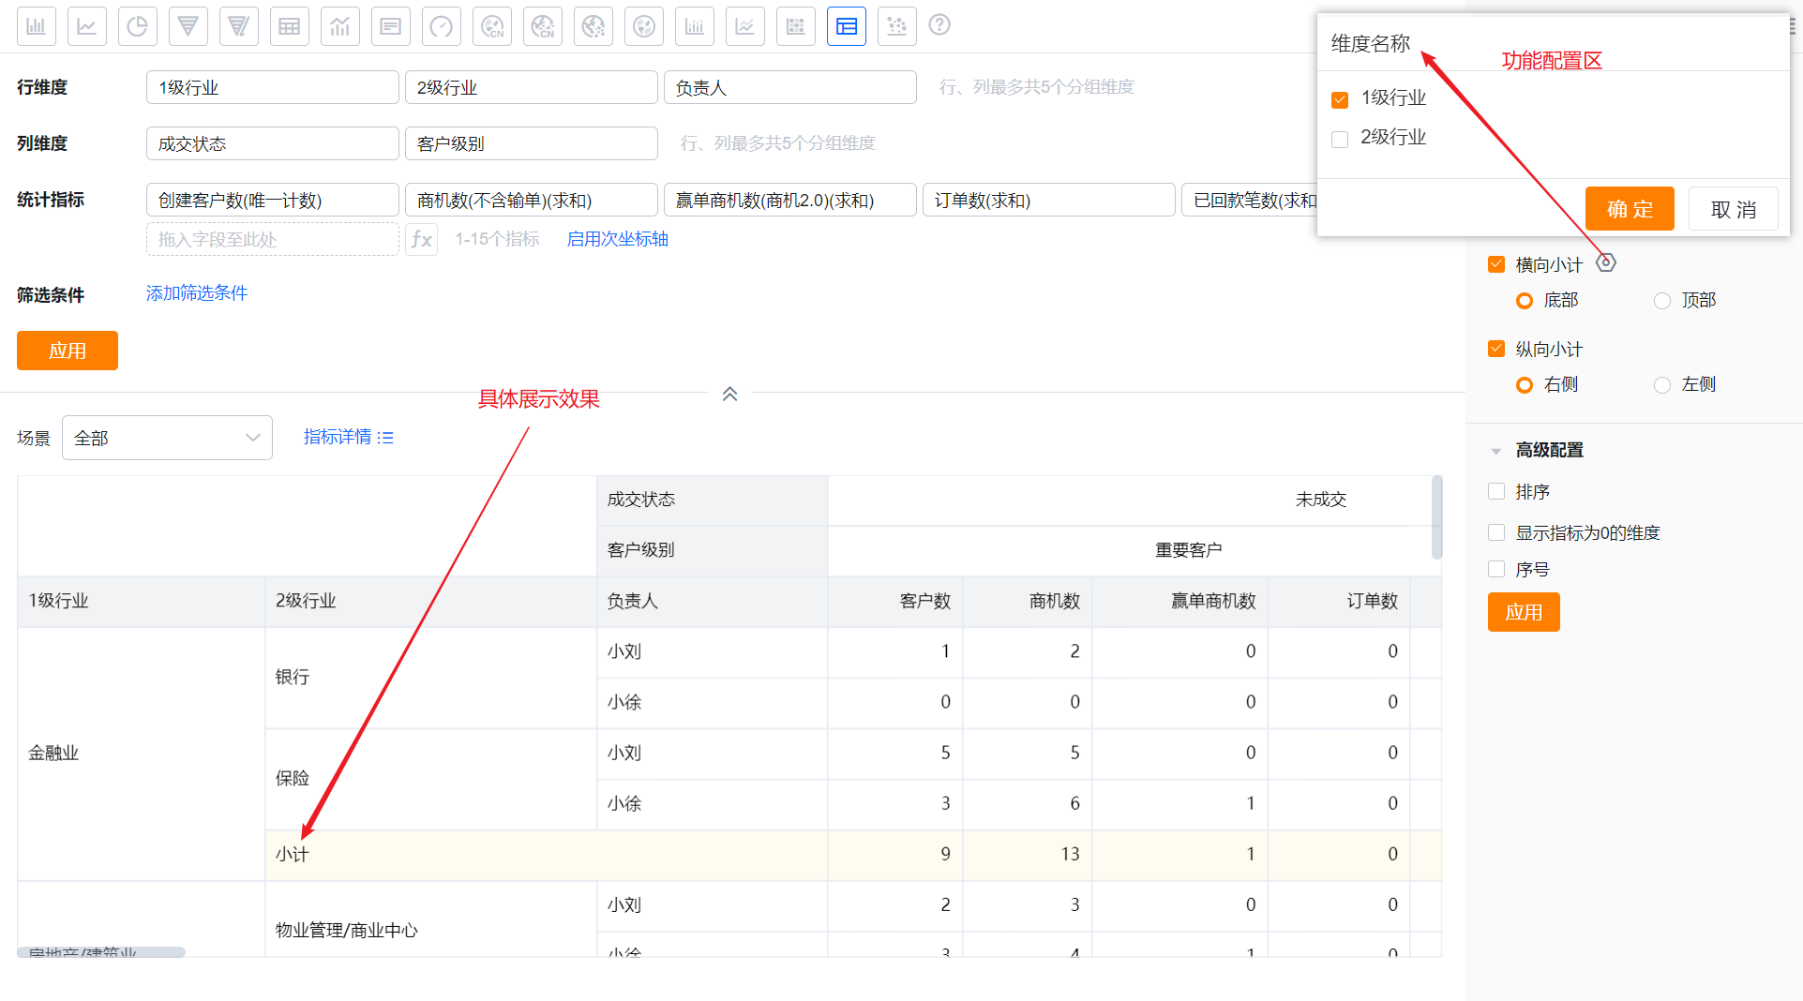The height and width of the screenshot is (1001, 1803).
Task: Collapse the configuration panel with the chevron
Action: click(x=729, y=394)
